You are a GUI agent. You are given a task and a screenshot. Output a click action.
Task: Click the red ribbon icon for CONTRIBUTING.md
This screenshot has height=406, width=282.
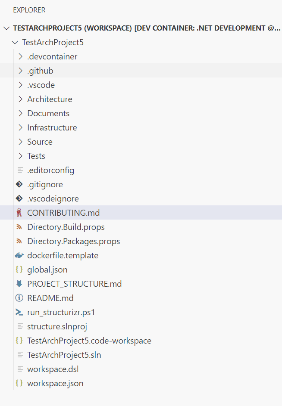[x=19, y=213]
